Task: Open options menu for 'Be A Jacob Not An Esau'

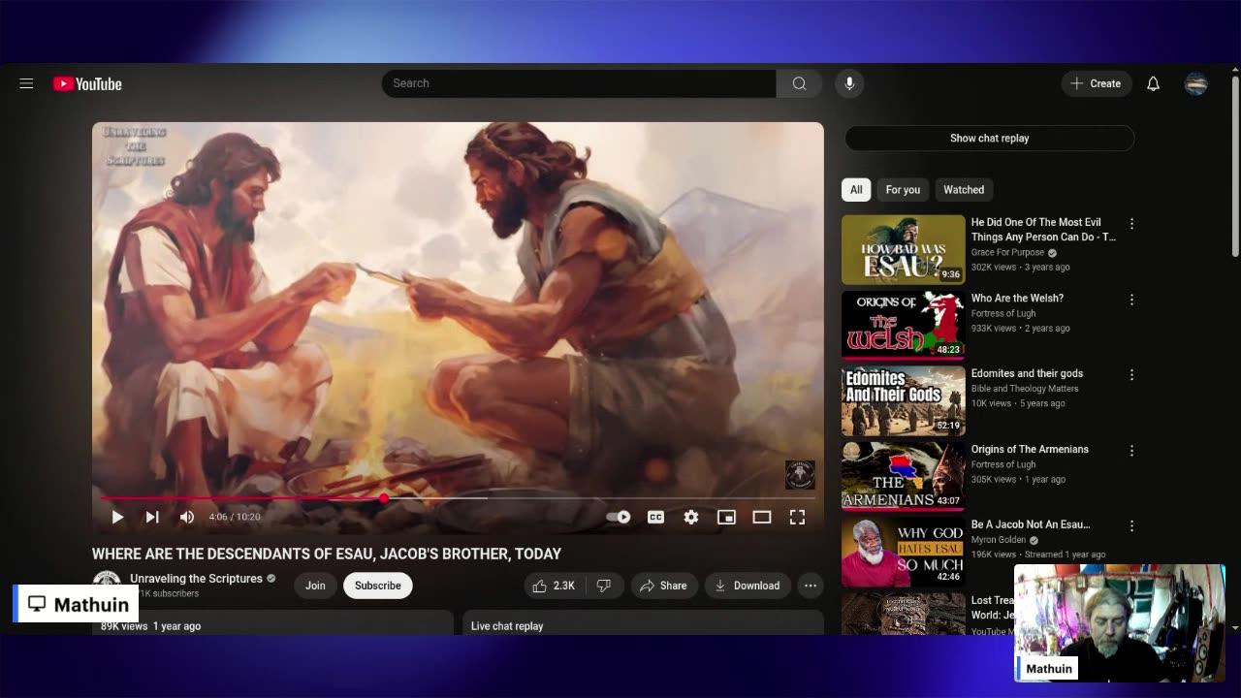Action: pos(1131,526)
